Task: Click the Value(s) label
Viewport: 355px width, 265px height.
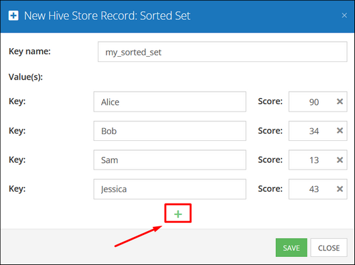Action: pyautogui.click(x=25, y=77)
